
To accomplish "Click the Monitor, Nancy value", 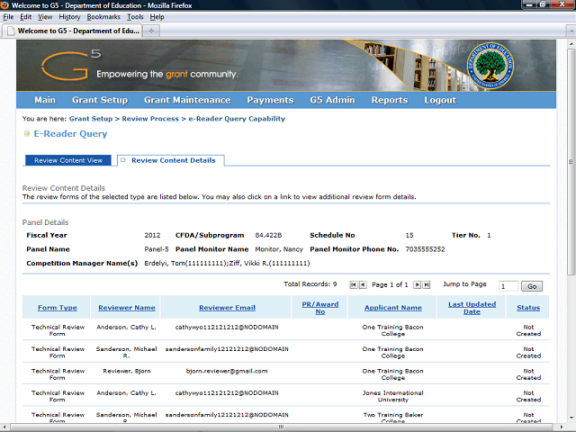I will point(279,249).
